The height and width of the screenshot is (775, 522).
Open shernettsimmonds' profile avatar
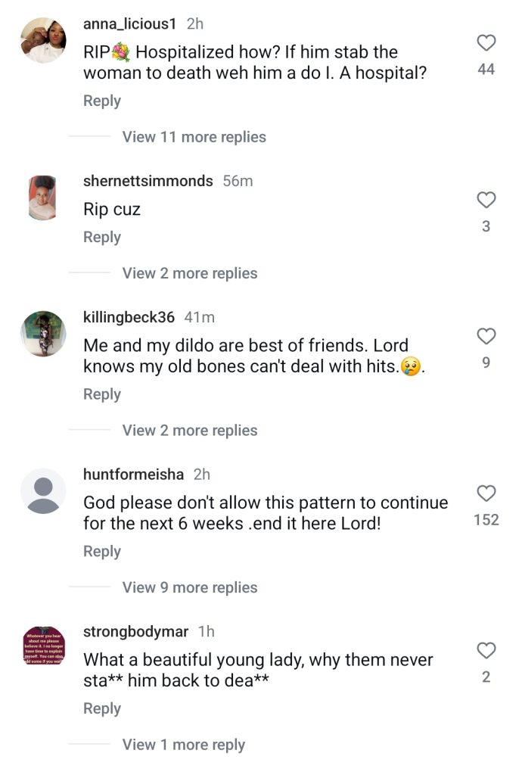point(43,198)
